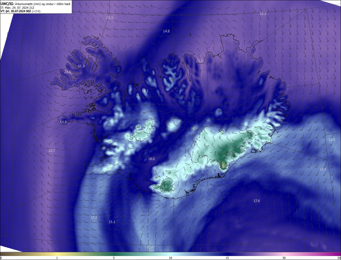
Task: Click the VT: þri. 30.07.2024 00Z (+3 h) line
Action: (20, 11)
